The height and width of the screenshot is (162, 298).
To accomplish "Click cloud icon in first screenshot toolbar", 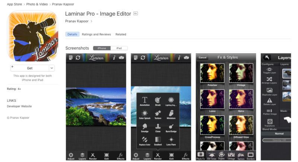I will click(121, 58).
